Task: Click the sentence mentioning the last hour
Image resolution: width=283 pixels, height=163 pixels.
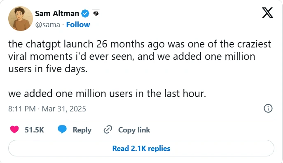Action: coord(107,93)
